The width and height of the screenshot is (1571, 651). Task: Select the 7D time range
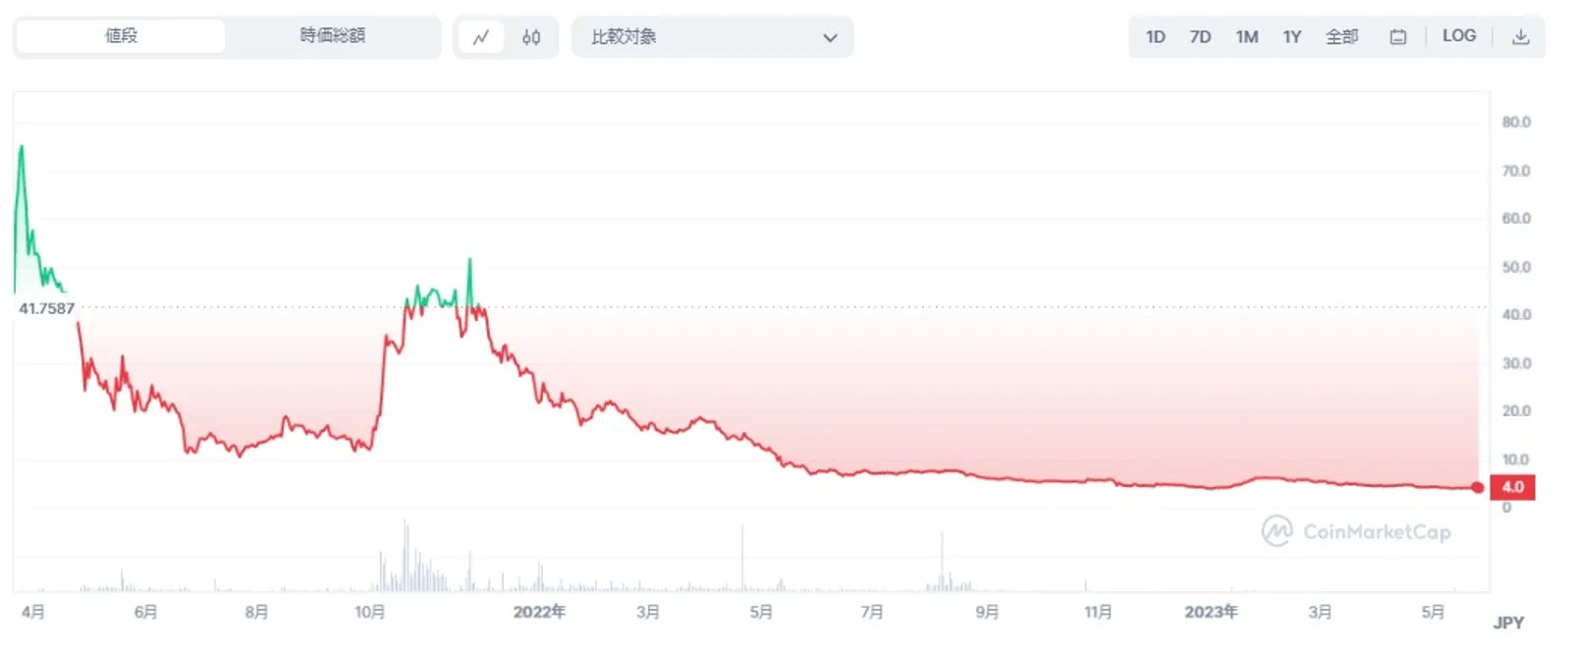point(1200,37)
